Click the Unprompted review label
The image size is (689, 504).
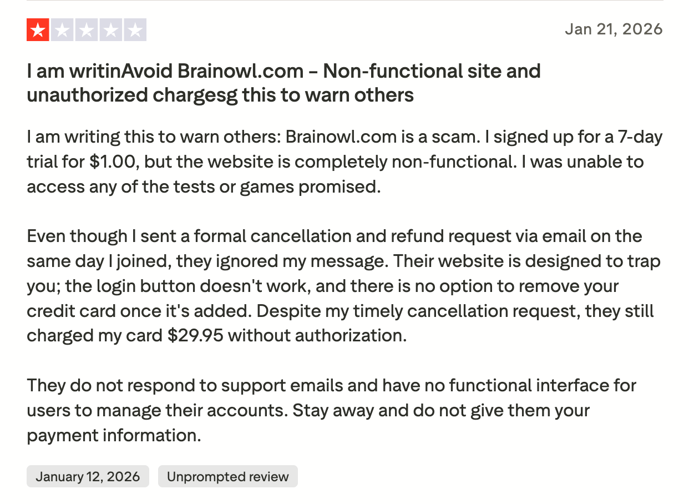pos(227,476)
